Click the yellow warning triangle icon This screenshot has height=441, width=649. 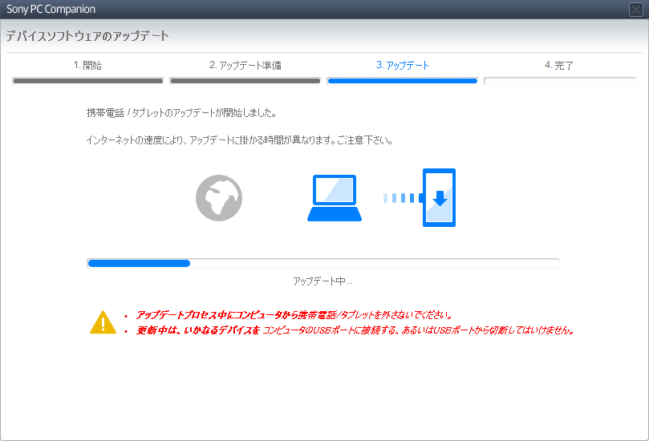coord(103,322)
